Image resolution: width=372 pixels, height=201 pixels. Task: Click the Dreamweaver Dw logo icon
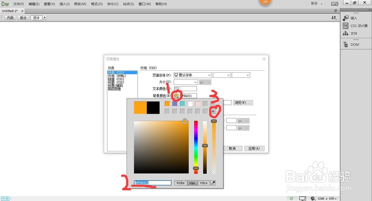point(5,4)
